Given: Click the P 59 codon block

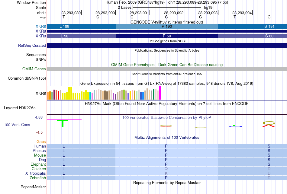Looking at the screenshot, I should click(x=167, y=36).
